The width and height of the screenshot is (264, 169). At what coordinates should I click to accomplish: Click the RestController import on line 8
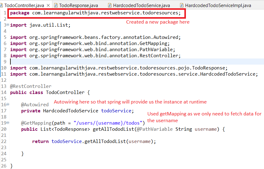(95, 55)
